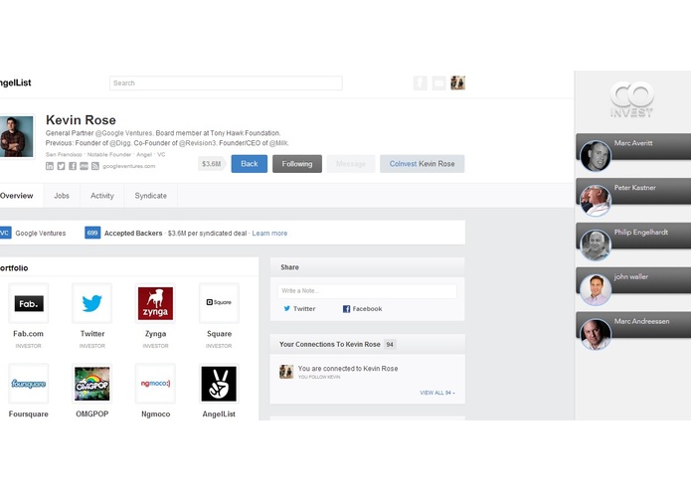
Task: Click avatar next to 'You are connected'
Action: [x=286, y=372]
